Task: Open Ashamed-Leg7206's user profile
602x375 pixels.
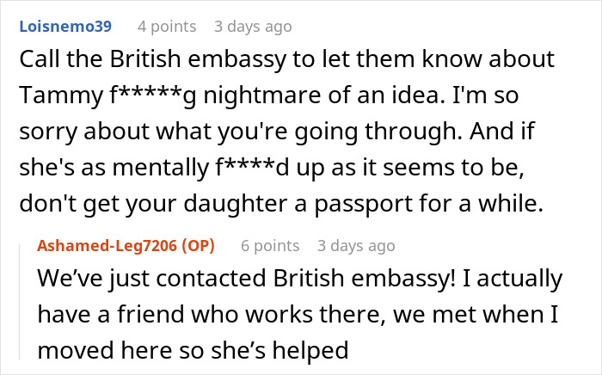Action: click(104, 246)
